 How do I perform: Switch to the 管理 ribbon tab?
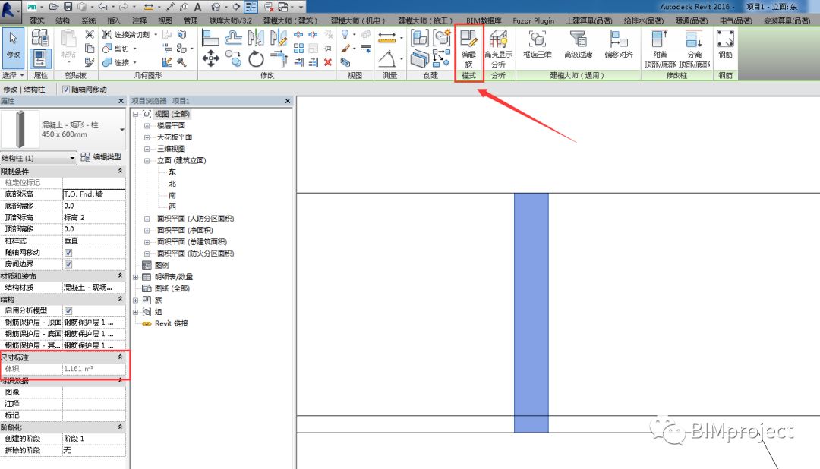tap(191, 21)
